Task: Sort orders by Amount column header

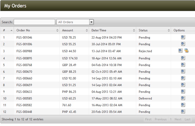Action: (x=75, y=30)
